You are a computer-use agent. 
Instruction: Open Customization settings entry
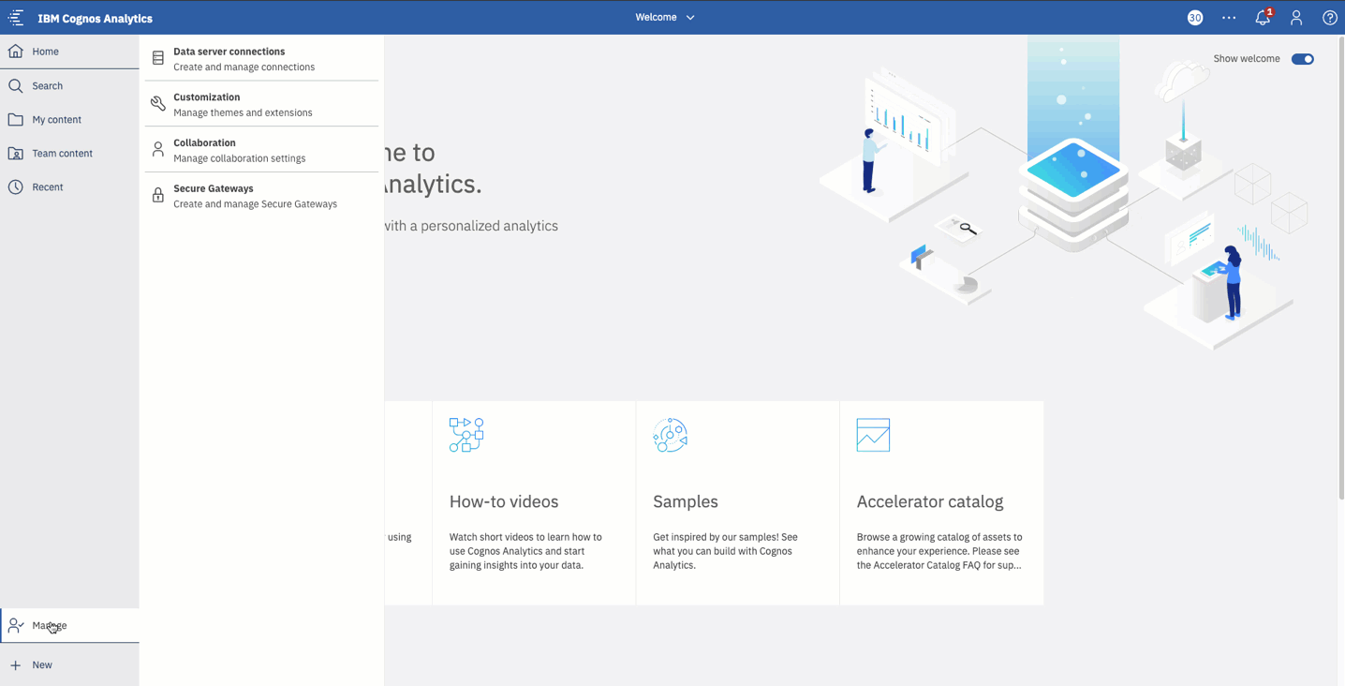[261, 104]
